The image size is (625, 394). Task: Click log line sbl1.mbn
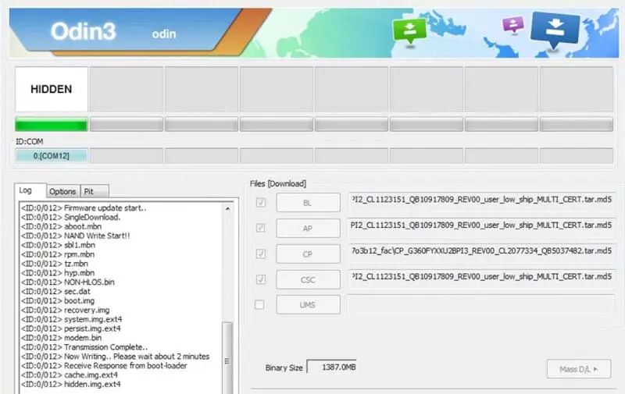coord(58,245)
